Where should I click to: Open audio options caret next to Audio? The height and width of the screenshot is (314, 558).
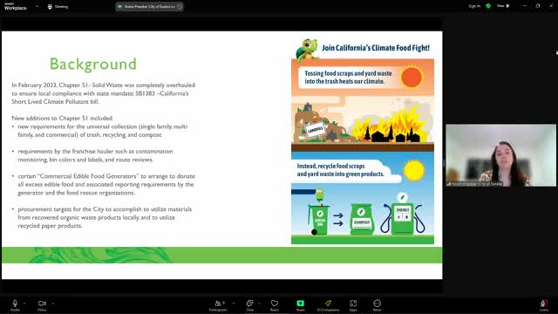coord(24,304)
